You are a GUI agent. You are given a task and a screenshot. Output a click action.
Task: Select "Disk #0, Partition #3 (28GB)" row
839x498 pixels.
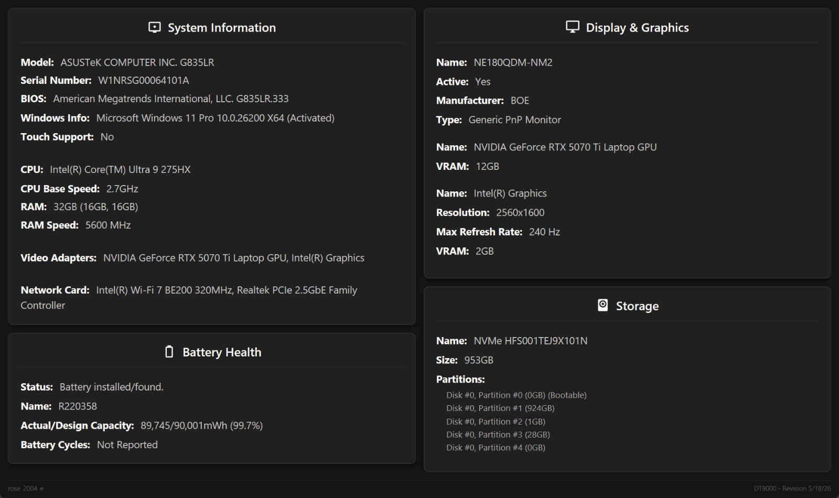498,435
